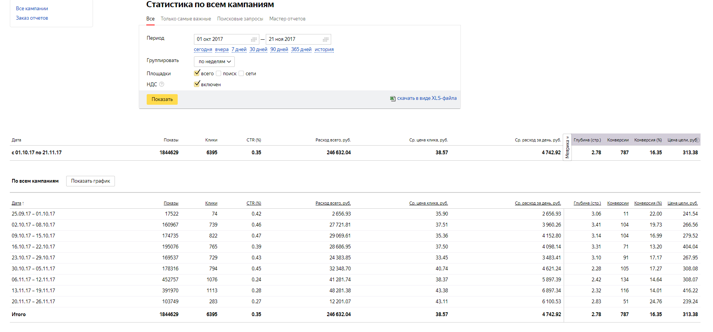Viewport: 713px width, 332px height.
Task: Open calendar icon in start date field
Action: [x=254, y=39]
